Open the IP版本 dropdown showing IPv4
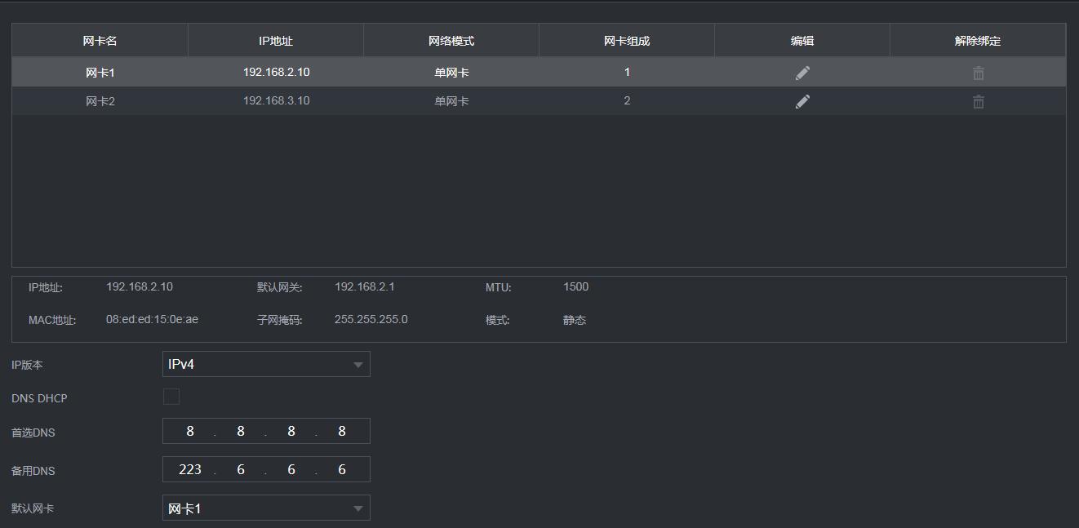The height and width of the screenshot is (528, 1079). coord(266,364)
